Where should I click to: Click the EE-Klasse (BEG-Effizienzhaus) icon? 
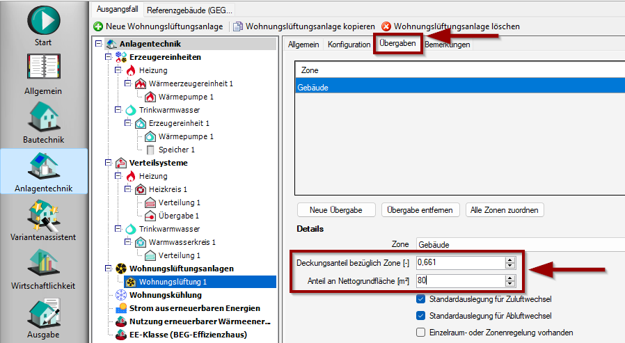click(121, 335)
